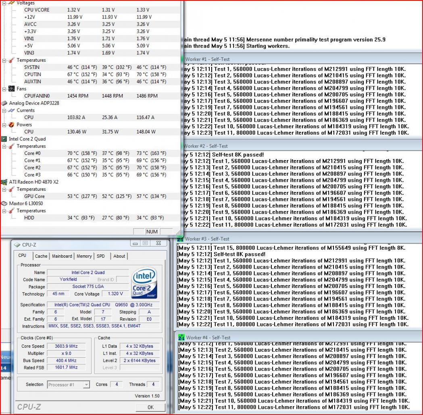The image size is (423, 415).
Task: Collapse the Powers group
Action: point(4,125)
